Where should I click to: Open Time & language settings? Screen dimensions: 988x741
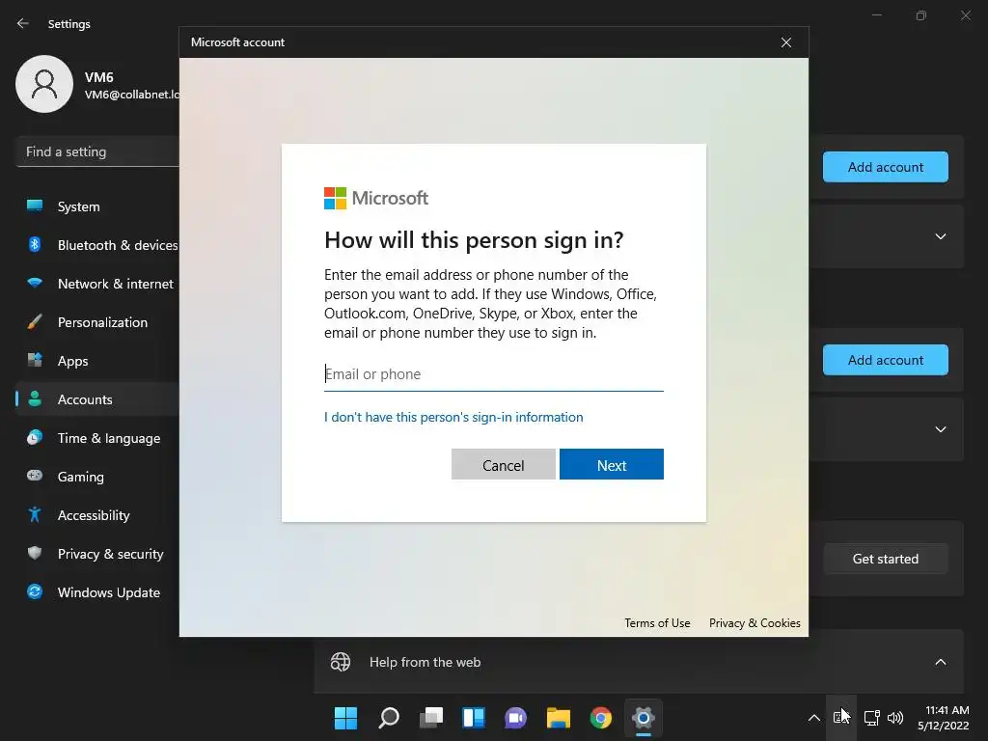[x=97, y=438]
